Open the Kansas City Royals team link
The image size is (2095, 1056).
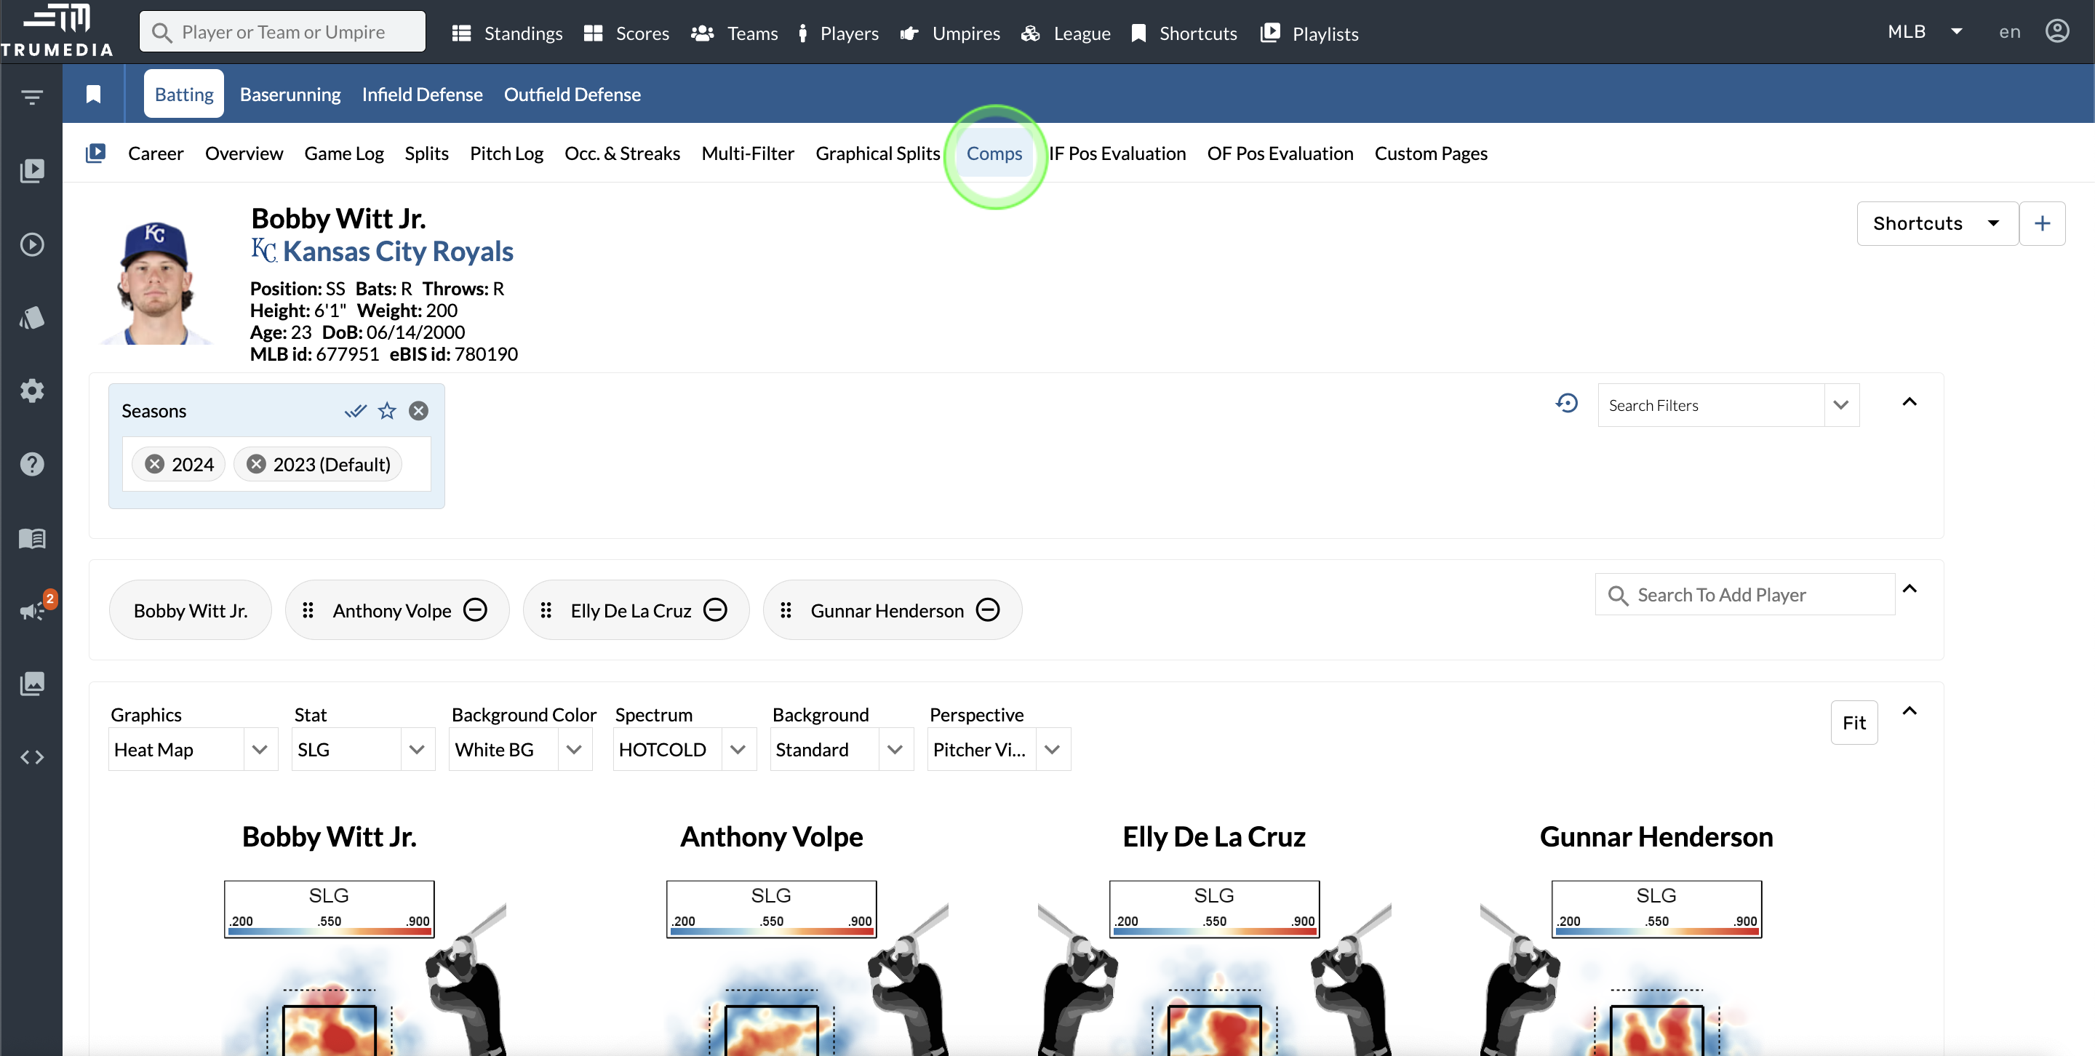pyautogui.click(x=397, y=252)
